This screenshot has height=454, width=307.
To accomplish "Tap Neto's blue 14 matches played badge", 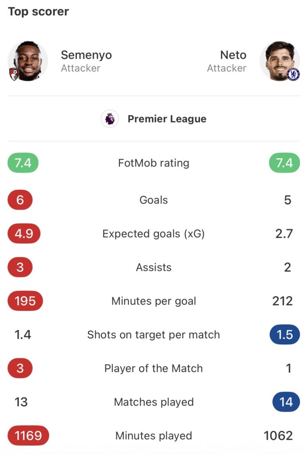I will tap(286, 402).
